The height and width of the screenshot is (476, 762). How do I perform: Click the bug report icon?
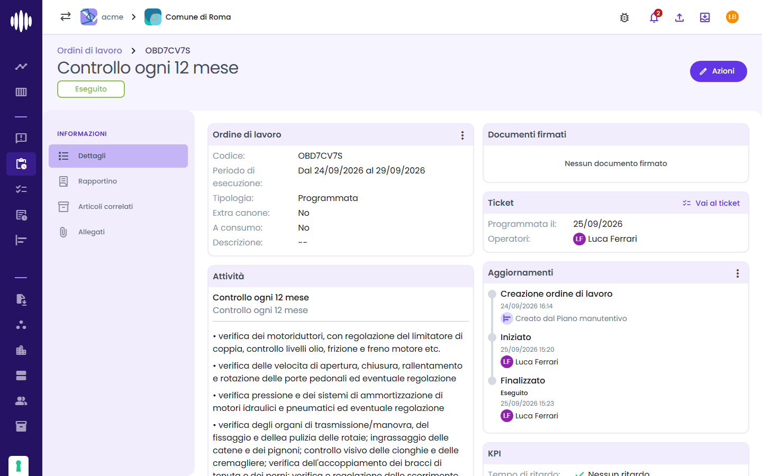[x=624, y=17]
